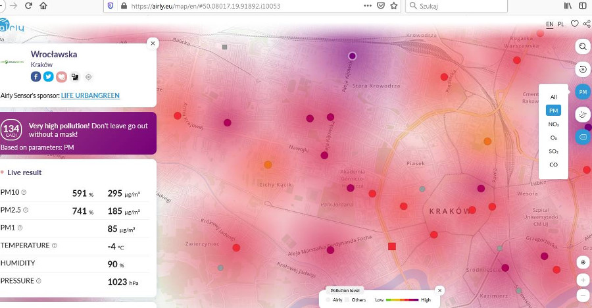Click the Low-High color scale bar
This screenshot has width=592, height=308.
402,300
